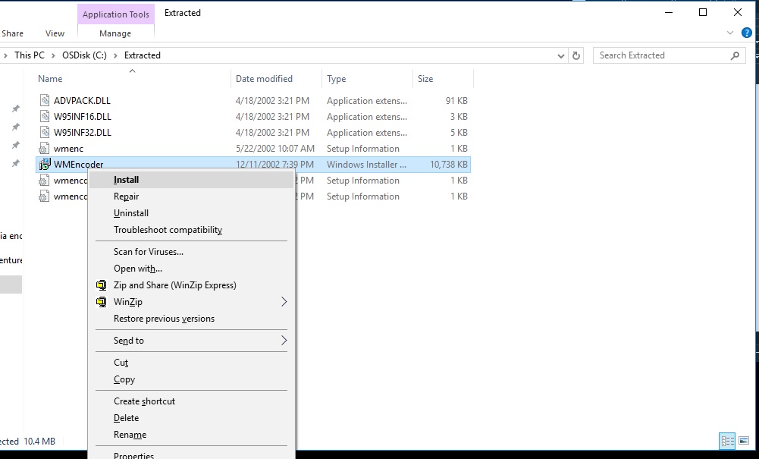The width and height of the screenshot is (759, 459).
Task: Click the Refresh icon in the address bar
Action: (576, 55)
